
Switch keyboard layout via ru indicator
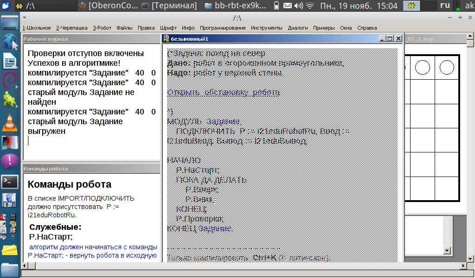click(445, 6)
